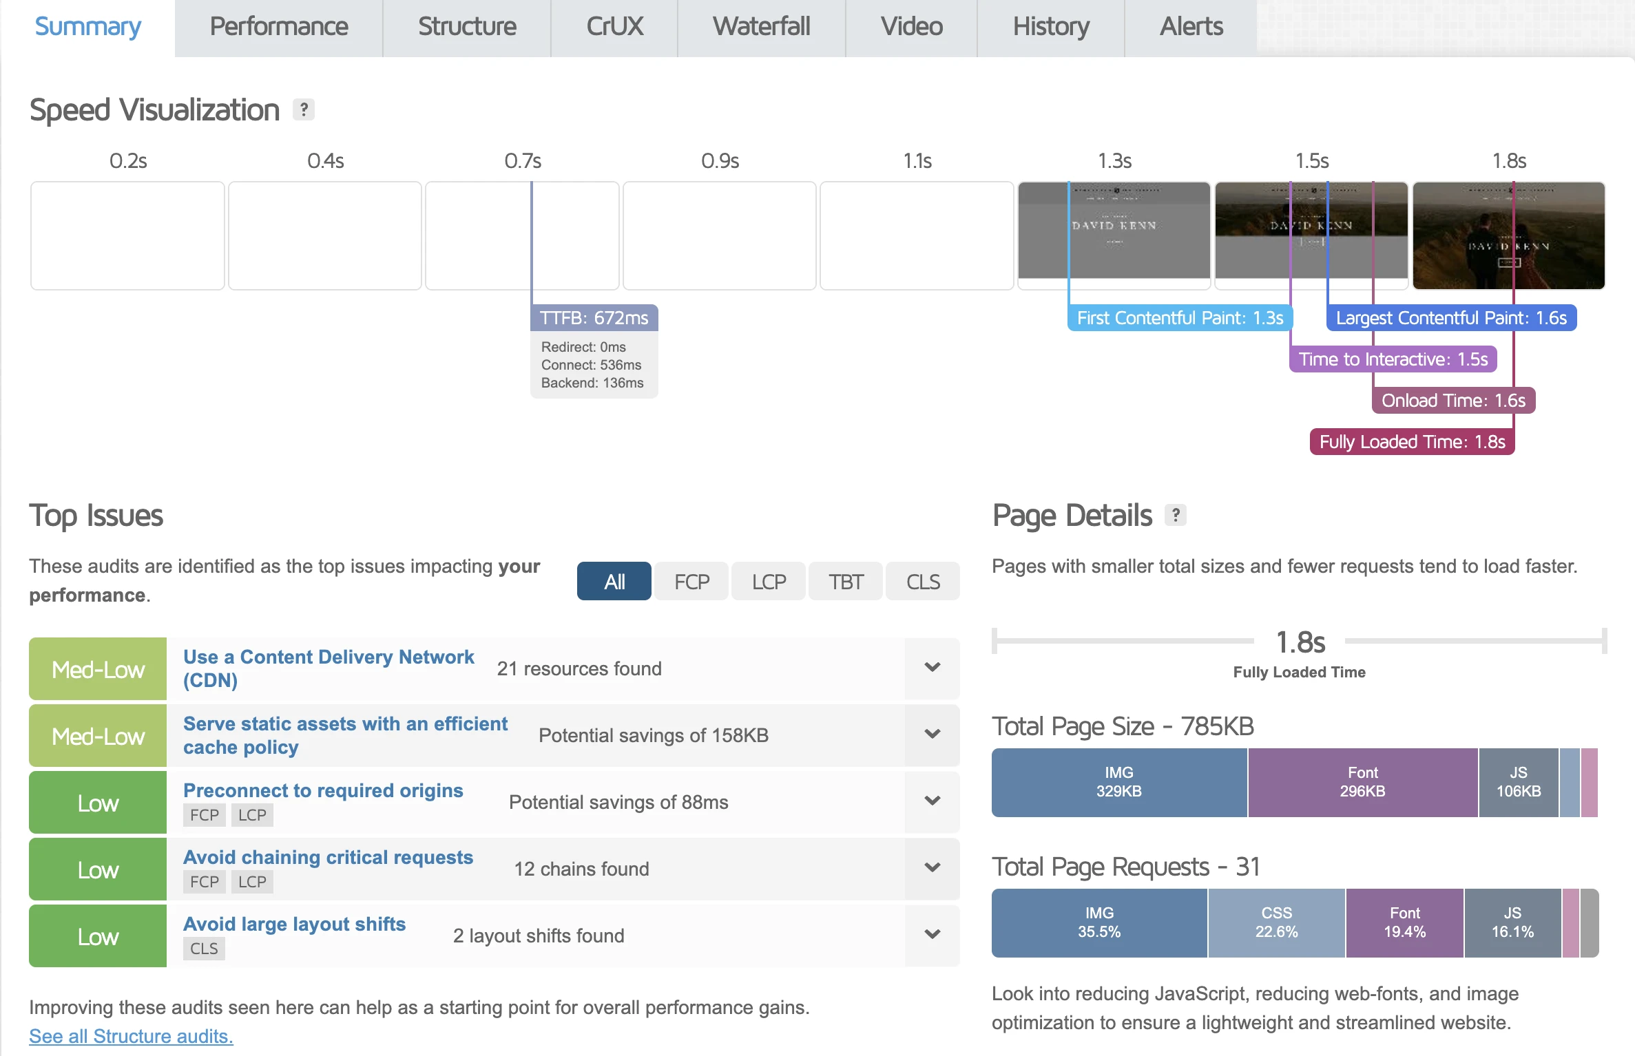Screen dimensions: 1635x1056
Task: Switch to the Waterfall tab
Action: point(760,27)
